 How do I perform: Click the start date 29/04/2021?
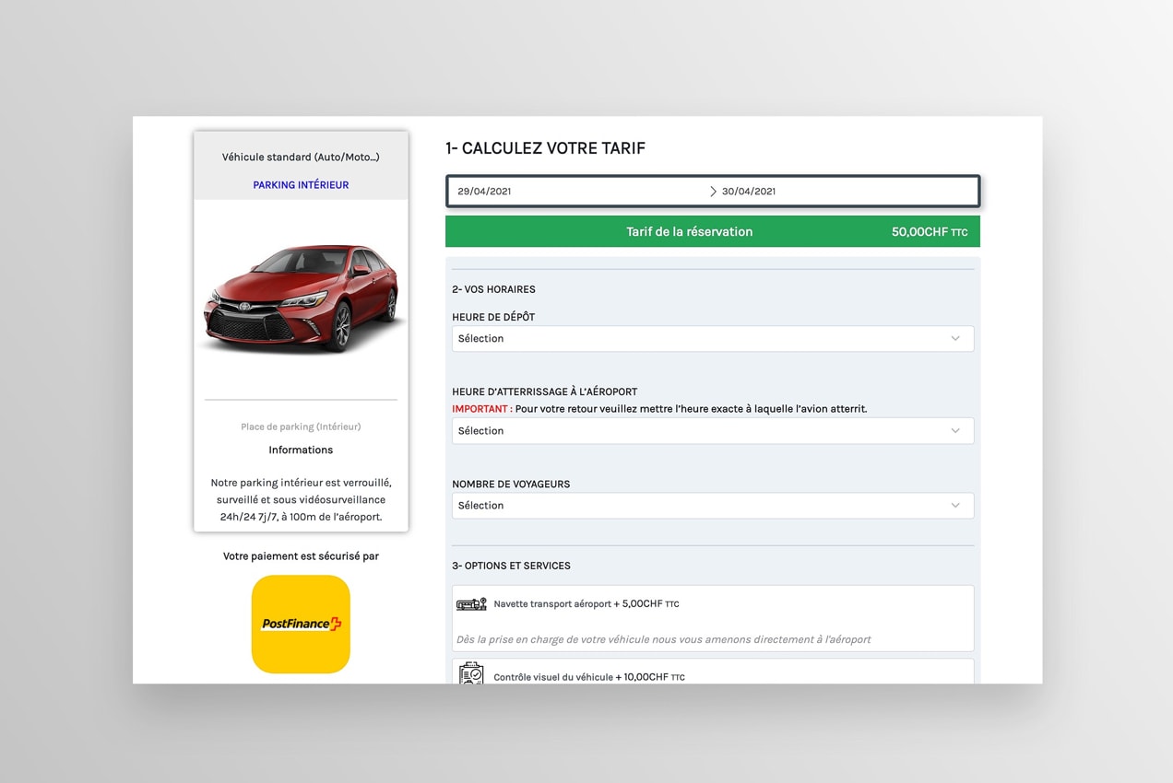[x=484, y=192]
